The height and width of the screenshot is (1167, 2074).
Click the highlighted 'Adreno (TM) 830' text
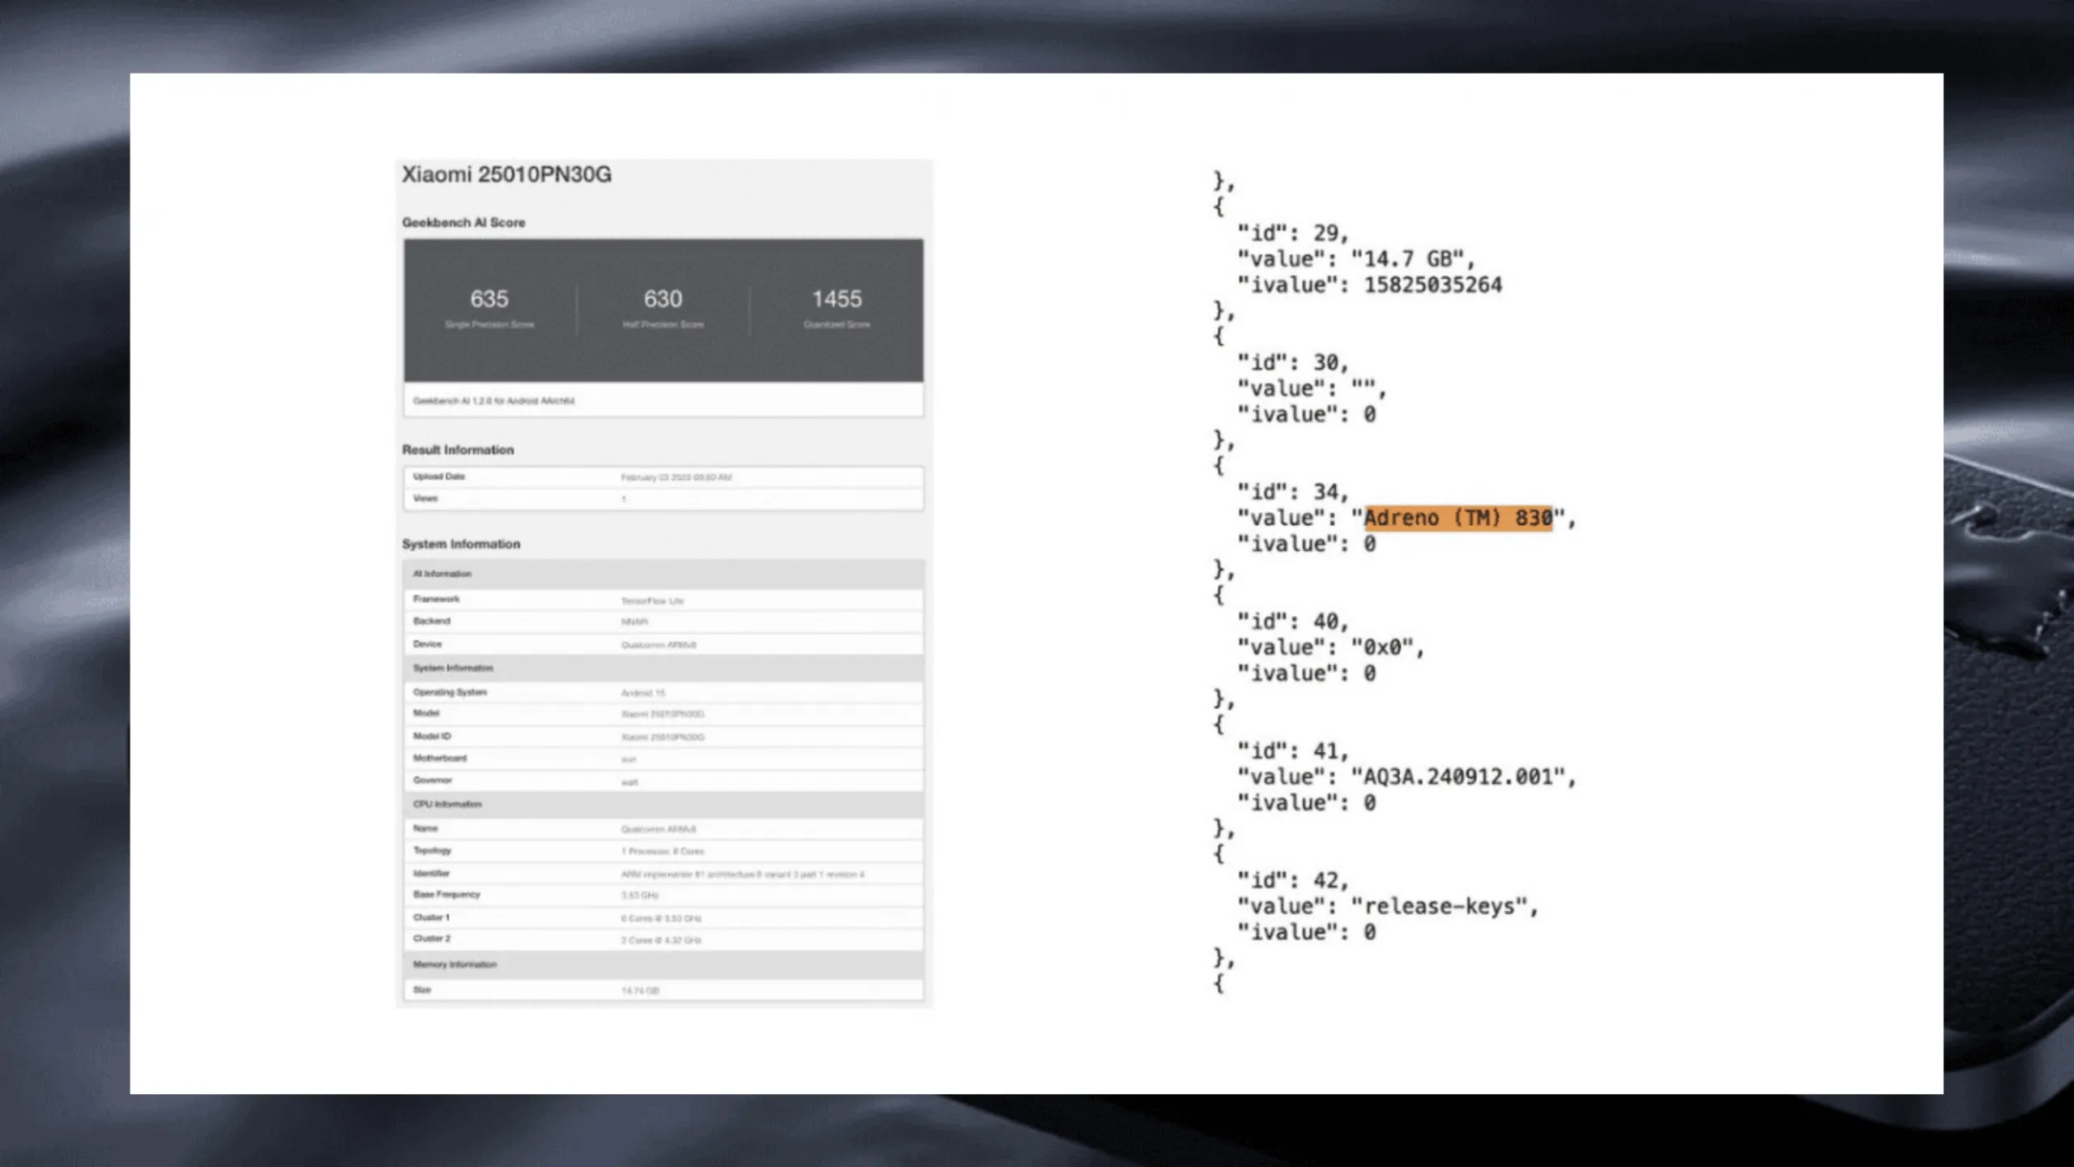1458,518
